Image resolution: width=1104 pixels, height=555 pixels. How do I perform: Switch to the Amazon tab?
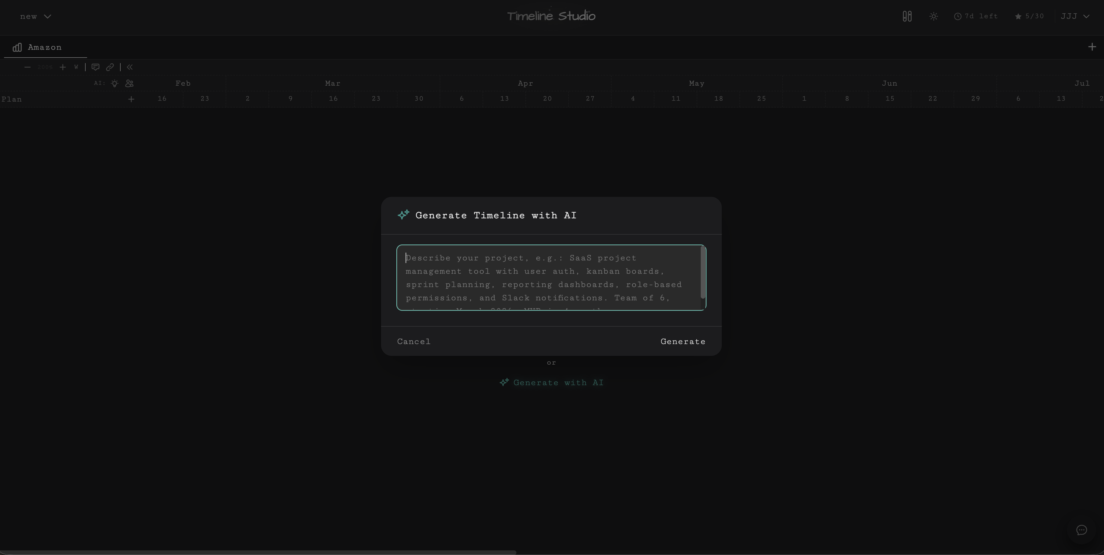coord(44,47)
